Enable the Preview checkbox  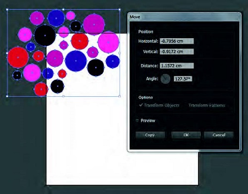click(137, 121)
